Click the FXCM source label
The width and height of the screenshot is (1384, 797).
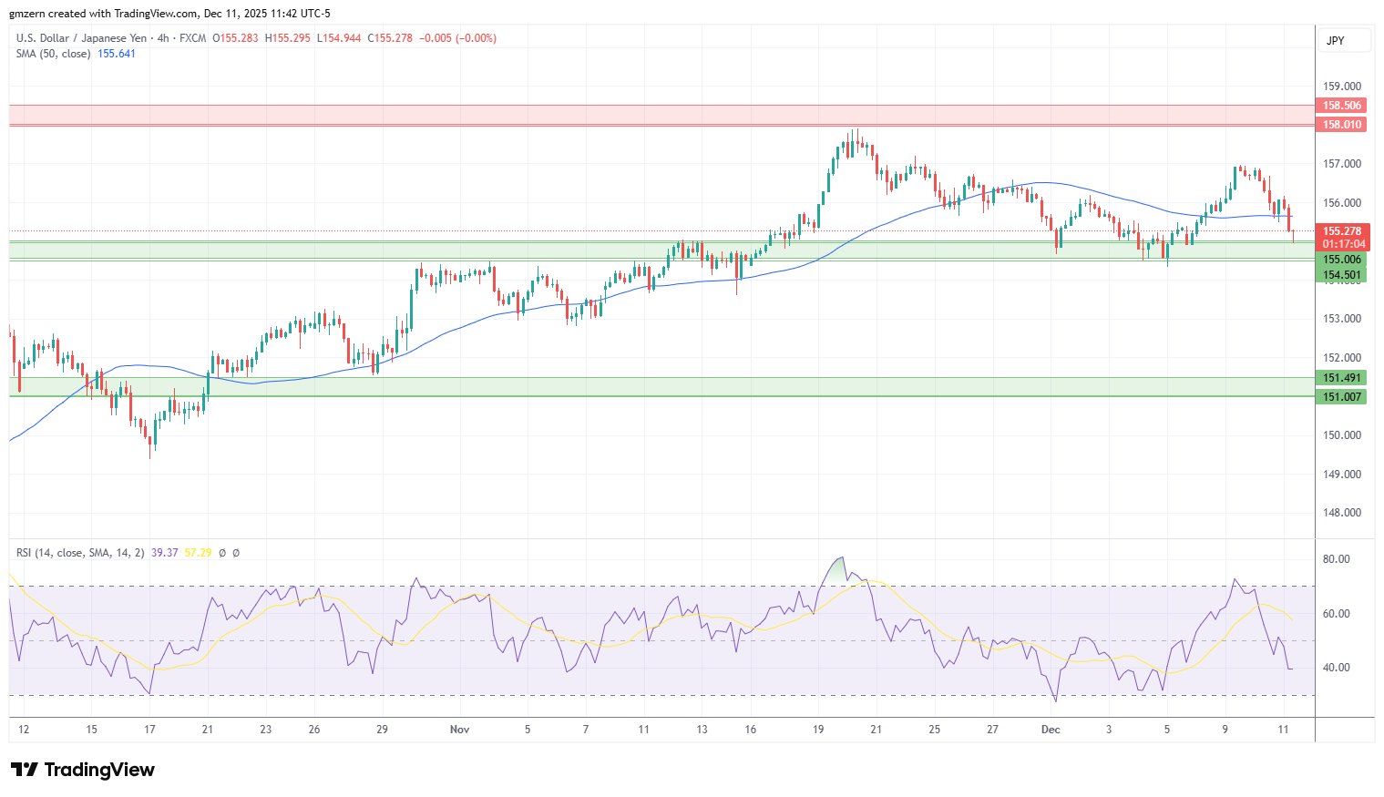point(192,38)
